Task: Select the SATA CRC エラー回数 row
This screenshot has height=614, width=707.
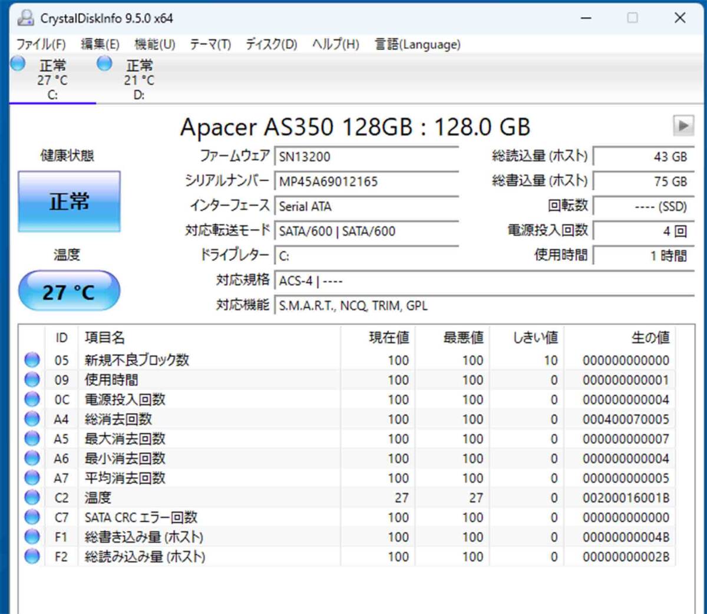Action: pyautogui.click(x=348, y=517)
